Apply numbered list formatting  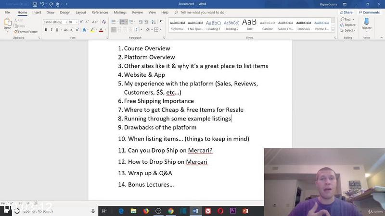tap(122, 22)
